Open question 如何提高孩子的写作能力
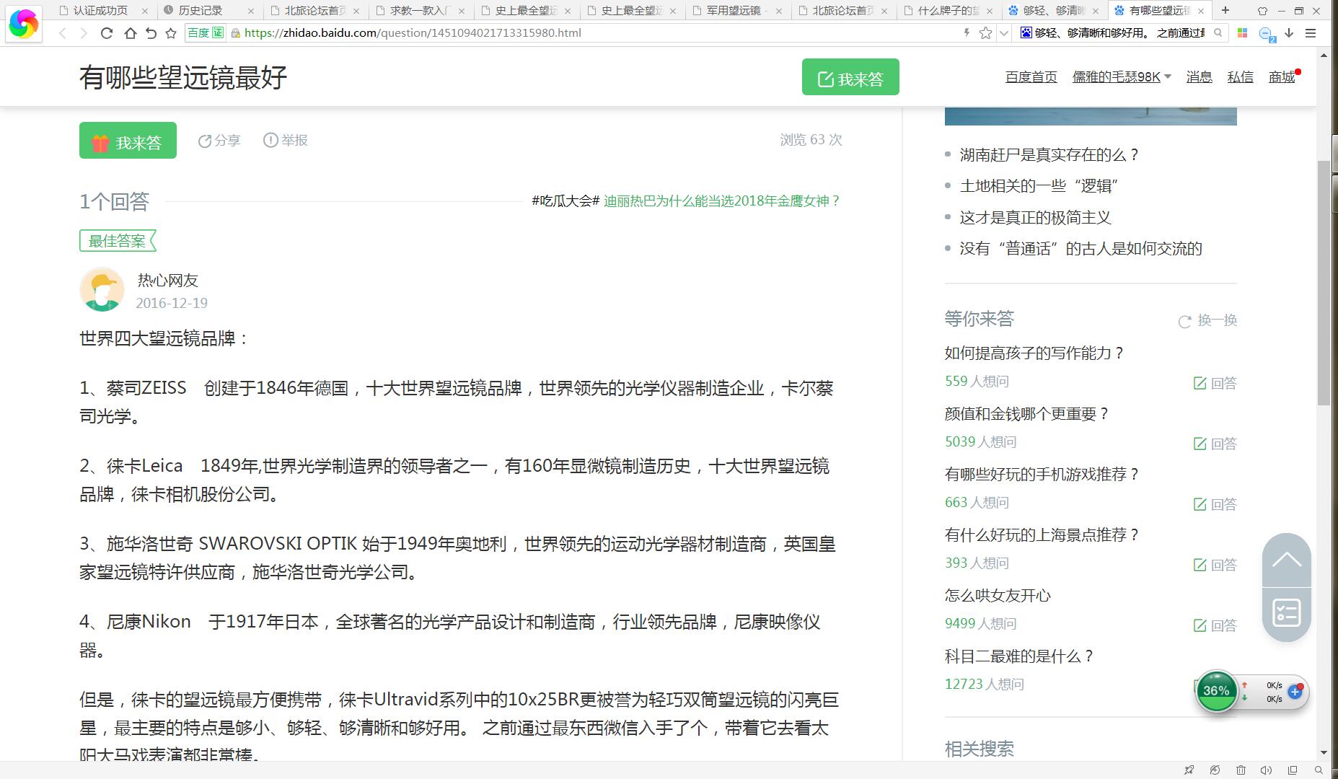1338x779 pixels. click(1034, 353)
